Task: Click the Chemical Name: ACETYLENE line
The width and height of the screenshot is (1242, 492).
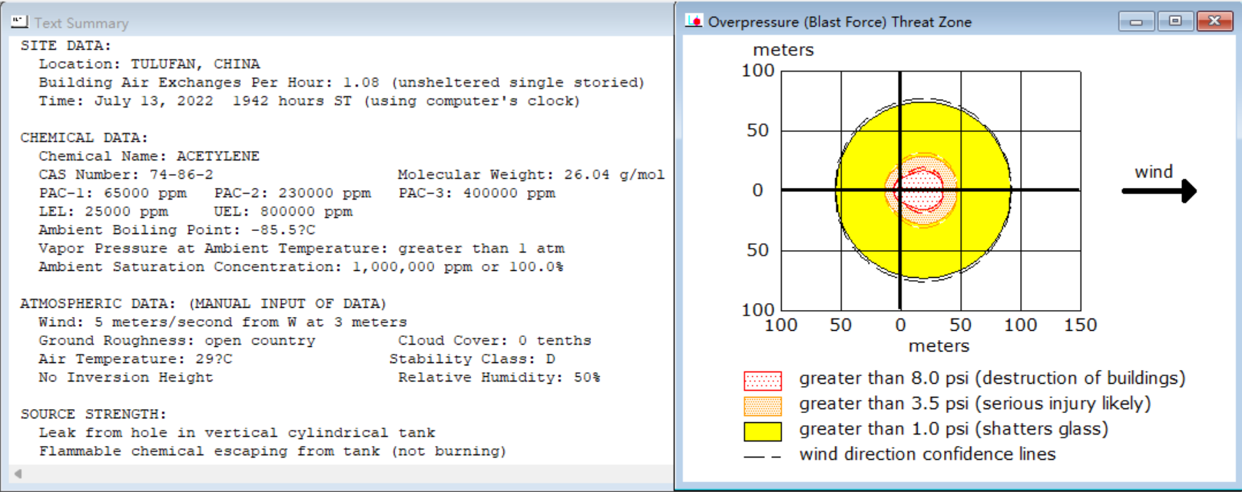Action: (149, 156)
